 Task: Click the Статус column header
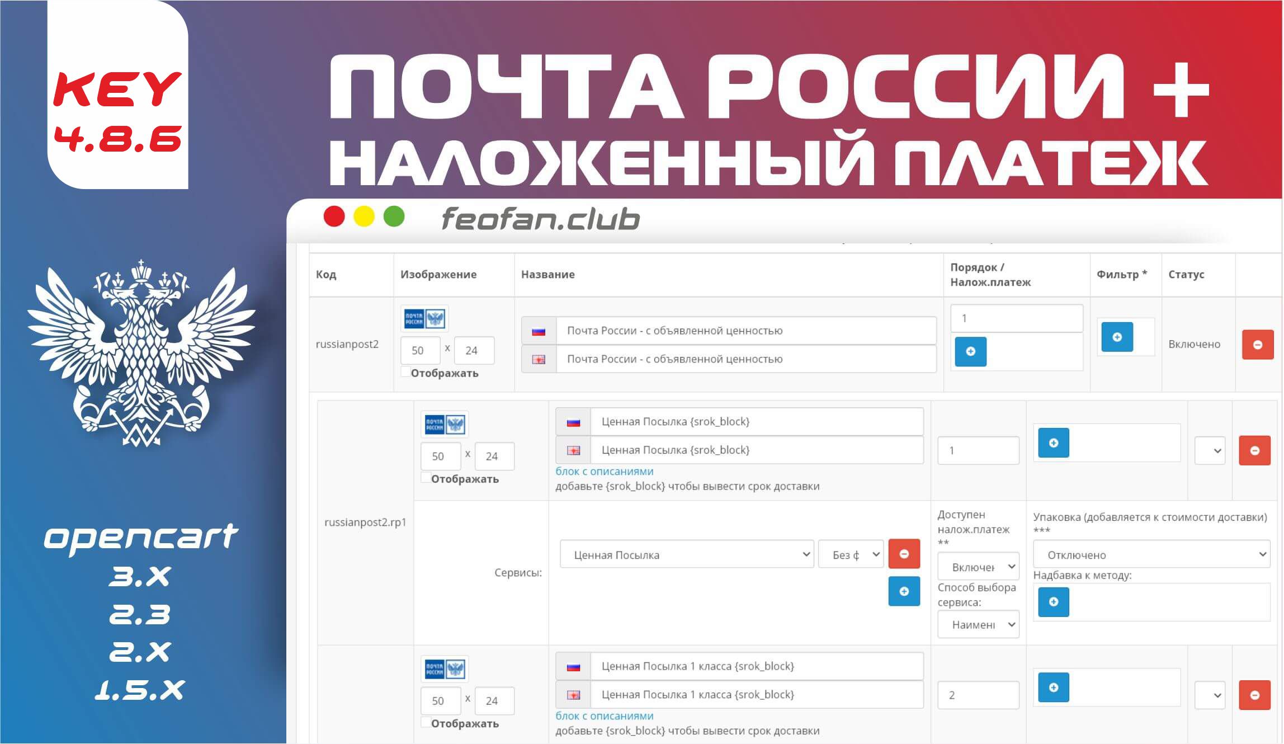tap(1186, 275)
